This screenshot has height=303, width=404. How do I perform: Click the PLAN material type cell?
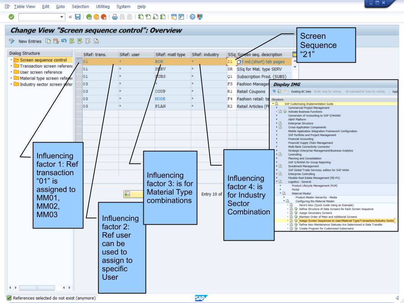coord(172,106)
